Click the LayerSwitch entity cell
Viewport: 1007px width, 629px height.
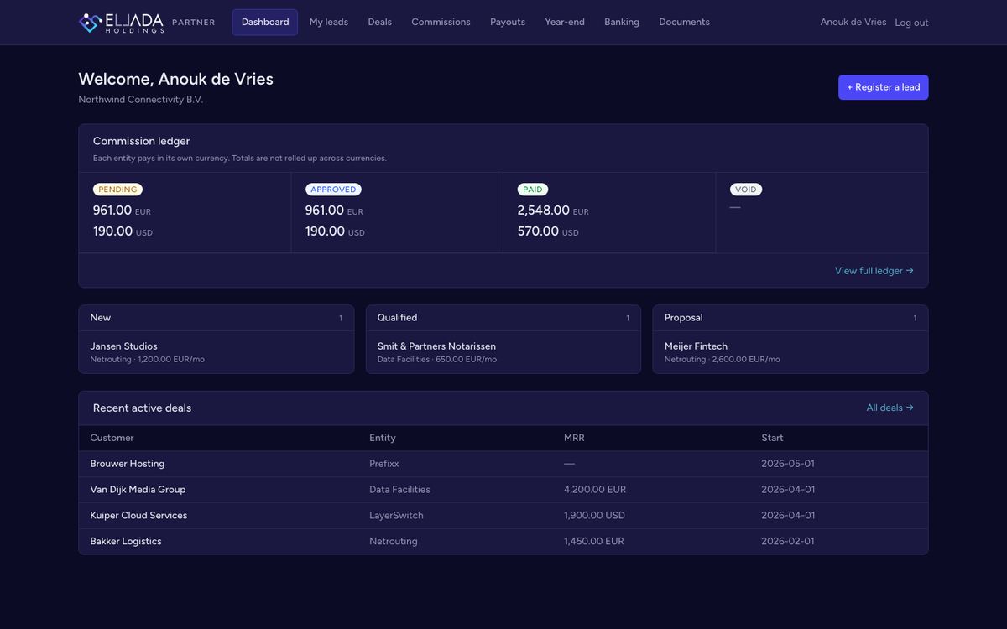point(396,516)
